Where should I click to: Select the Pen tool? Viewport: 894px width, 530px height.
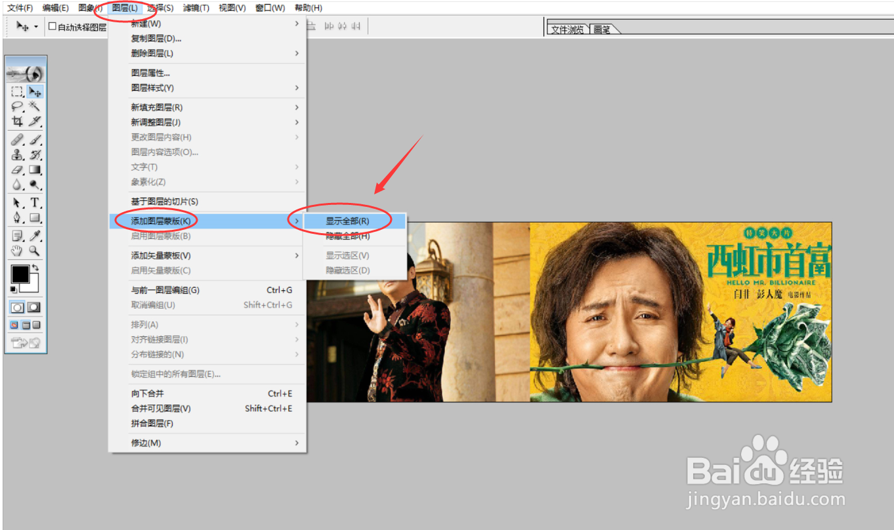[18, 218]
